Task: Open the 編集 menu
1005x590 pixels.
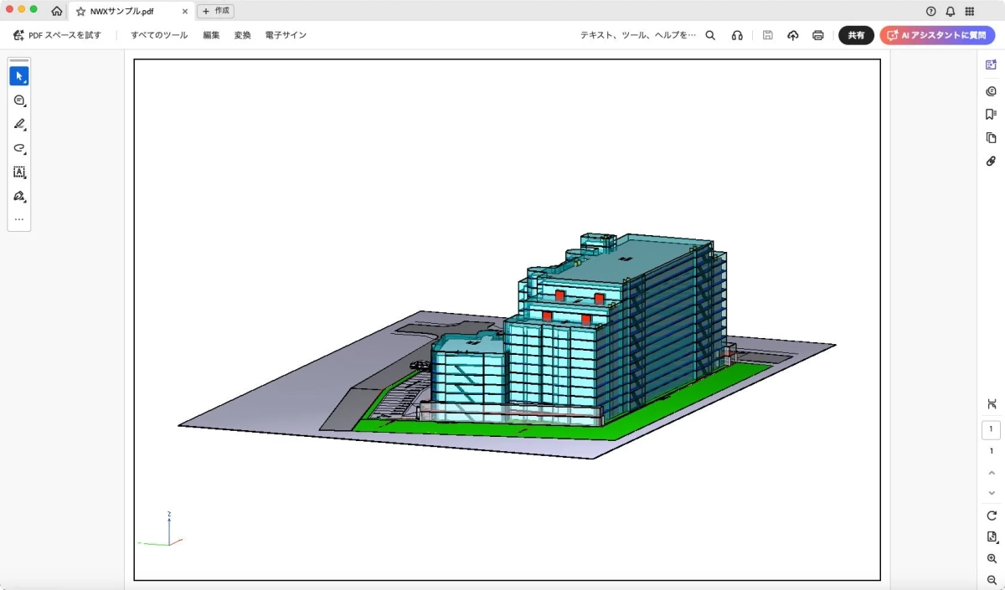Action: tap(211, 35)
